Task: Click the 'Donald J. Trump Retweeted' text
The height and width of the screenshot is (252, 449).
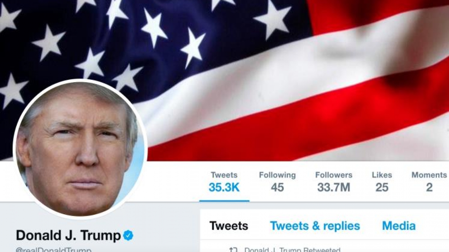Action: 292,250
